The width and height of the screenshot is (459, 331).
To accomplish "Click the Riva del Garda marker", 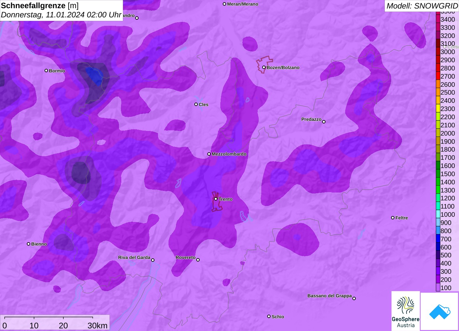I will coord(153,260).
